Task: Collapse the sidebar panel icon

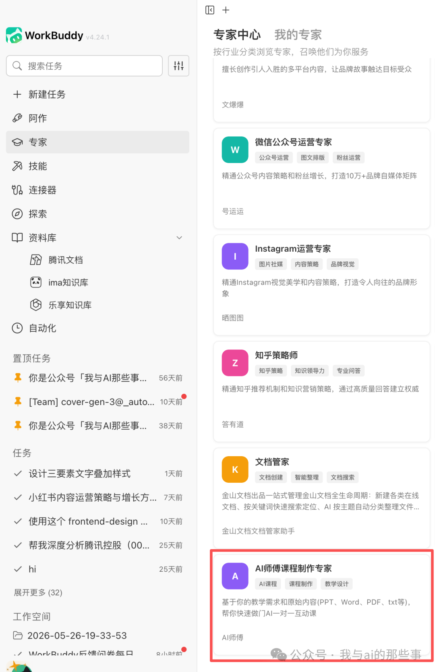Action: tap(210, 10)
